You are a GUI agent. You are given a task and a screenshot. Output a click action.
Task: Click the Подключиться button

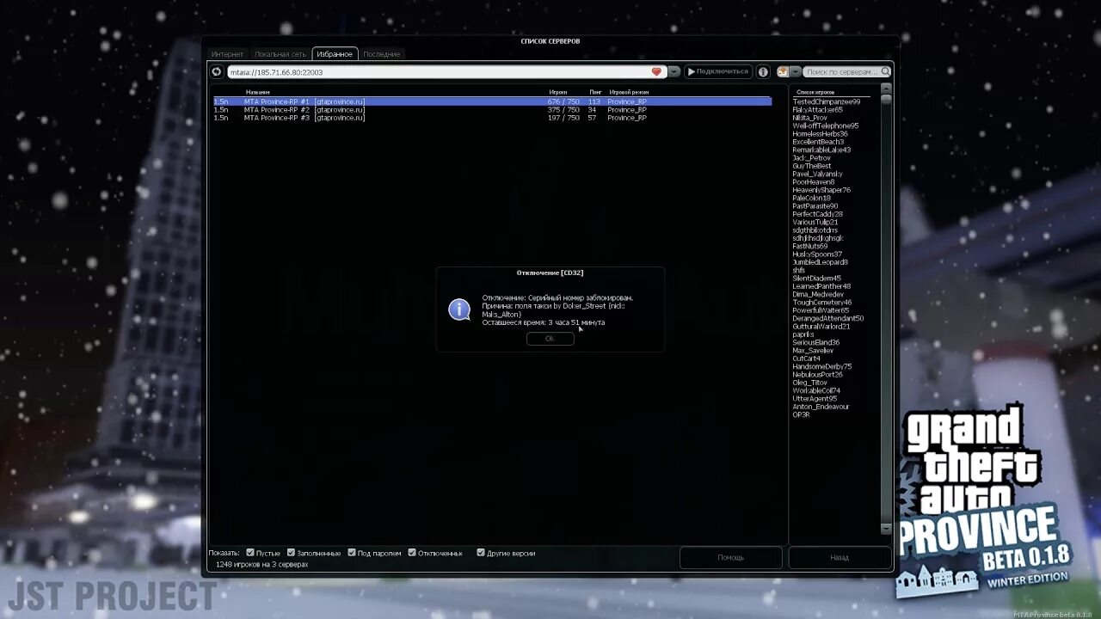point(718,72)
